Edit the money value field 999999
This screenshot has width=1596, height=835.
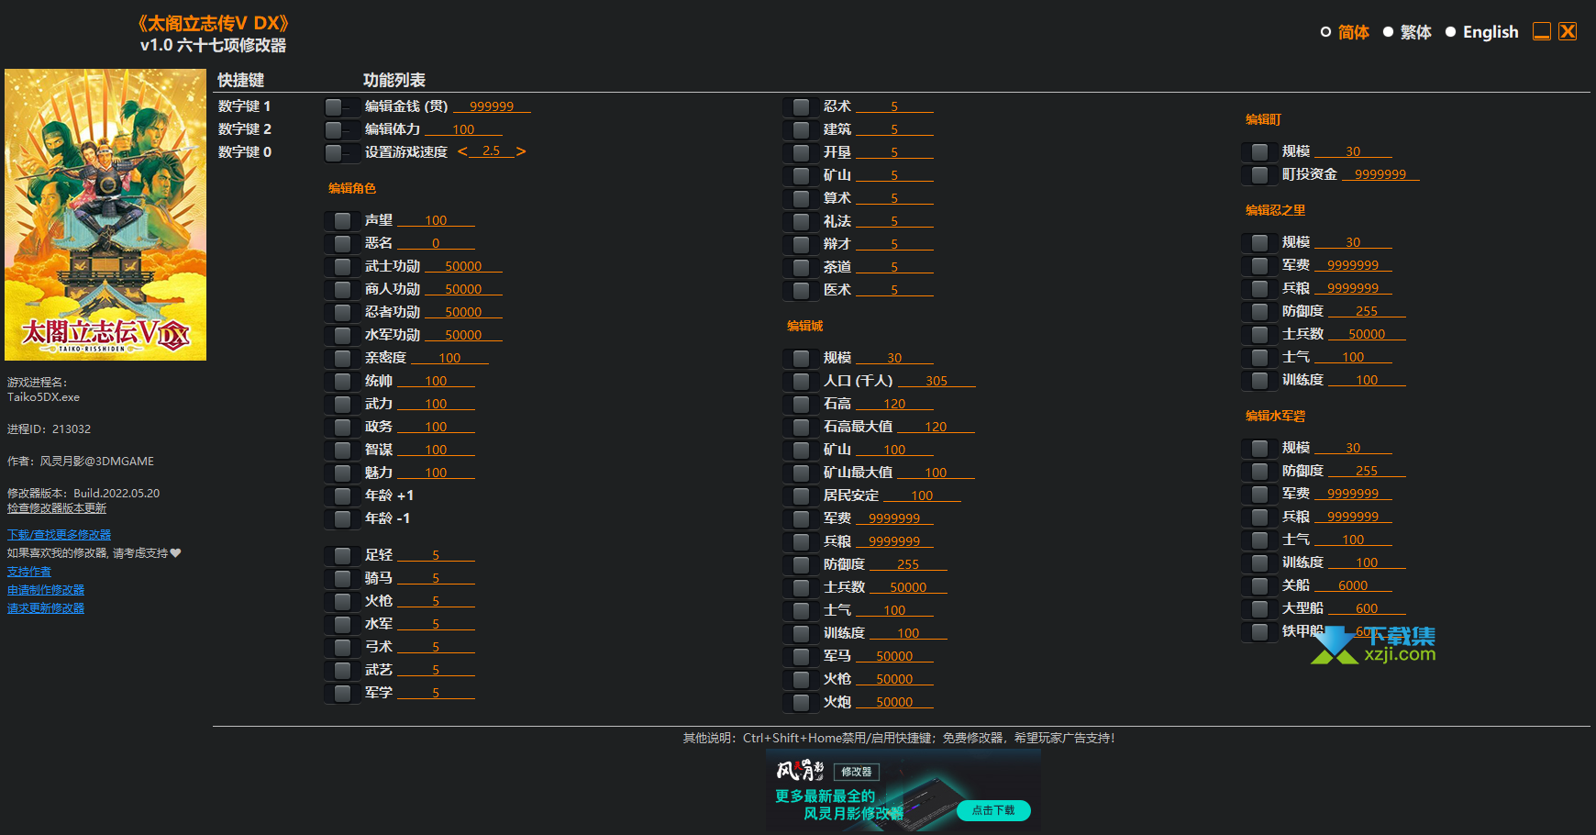click(x=492, y=106)
